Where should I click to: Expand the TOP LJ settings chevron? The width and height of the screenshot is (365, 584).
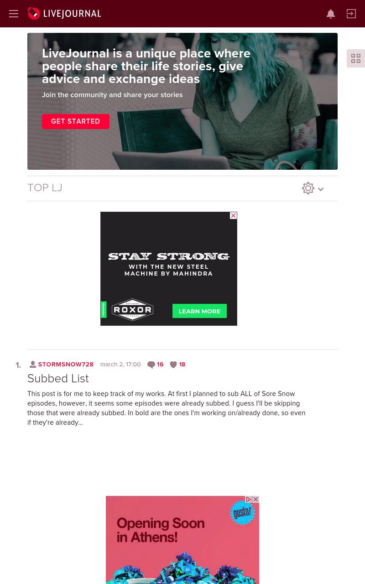pyautogui.click(x=321, y=189)
